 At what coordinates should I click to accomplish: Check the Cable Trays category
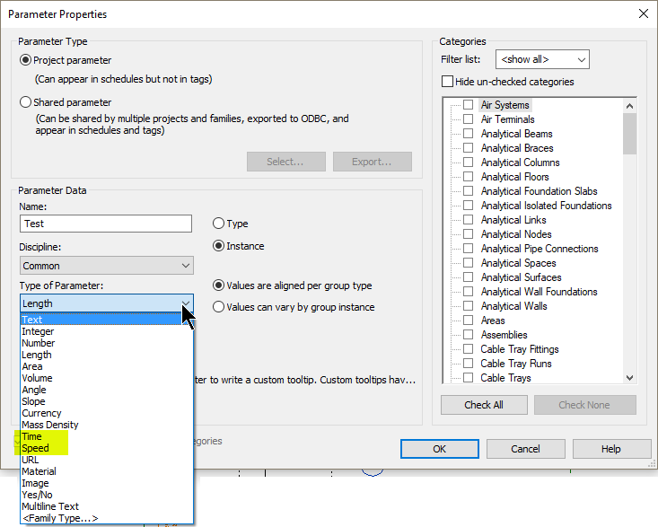point(468,377)
